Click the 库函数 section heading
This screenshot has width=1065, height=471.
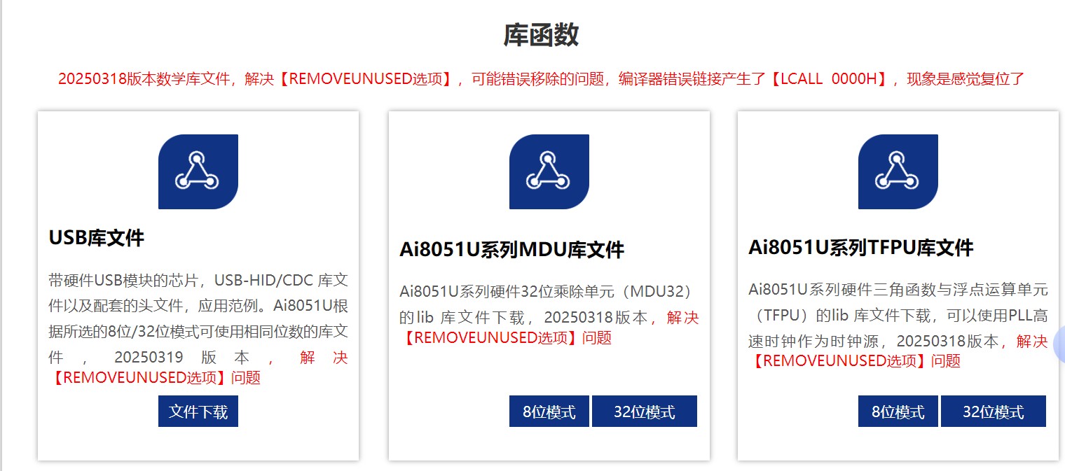[x=541, y=34]
